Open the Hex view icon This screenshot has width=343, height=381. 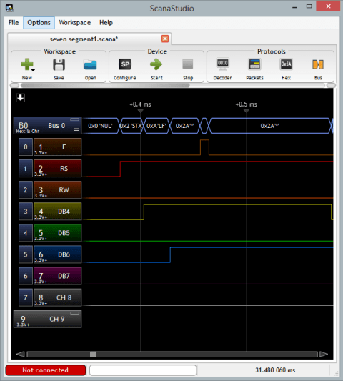(x=286, y=64)
